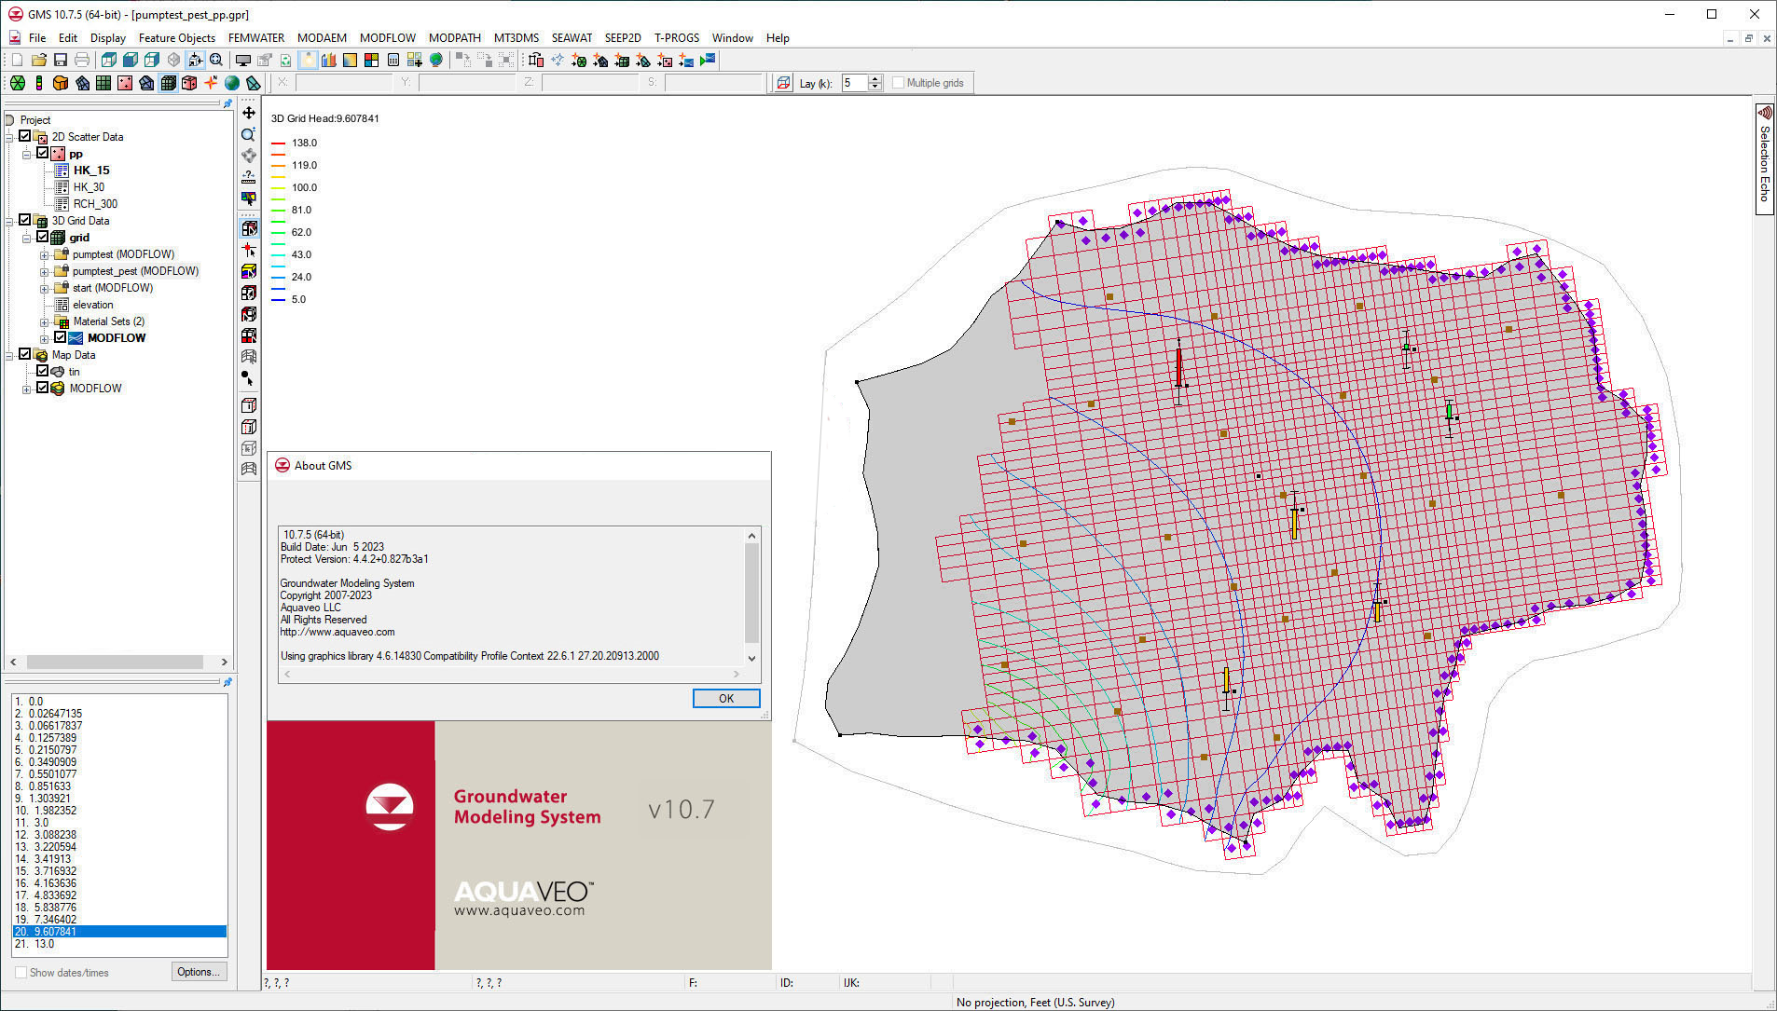Select the Pan tool

coord(249,113)
